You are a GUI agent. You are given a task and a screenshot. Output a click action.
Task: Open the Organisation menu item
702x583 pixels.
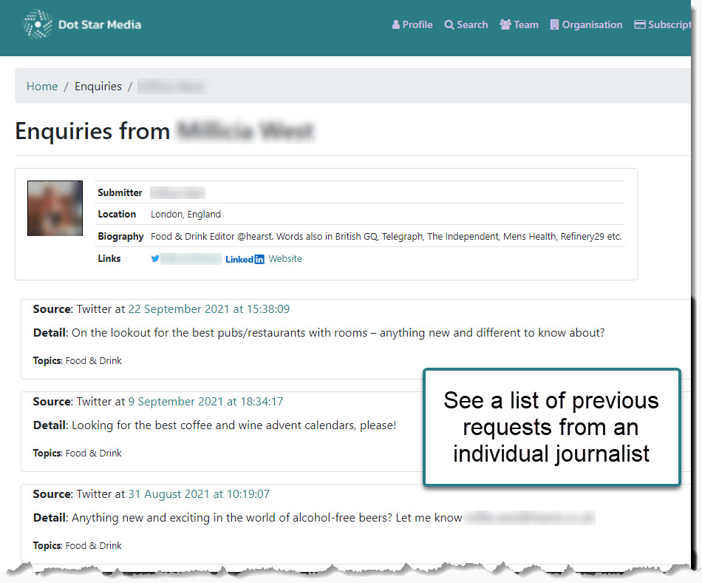(x=586, y=24)
